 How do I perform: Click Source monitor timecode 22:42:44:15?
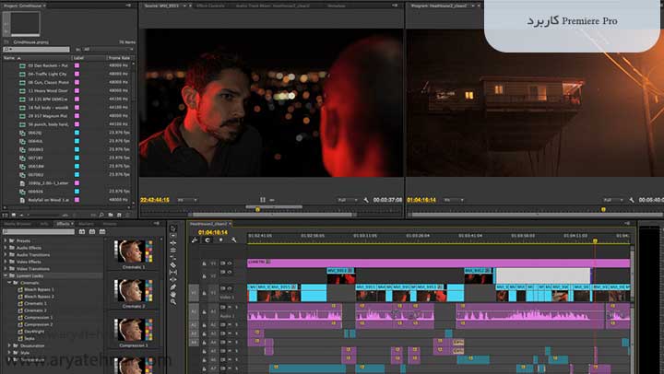155,200
